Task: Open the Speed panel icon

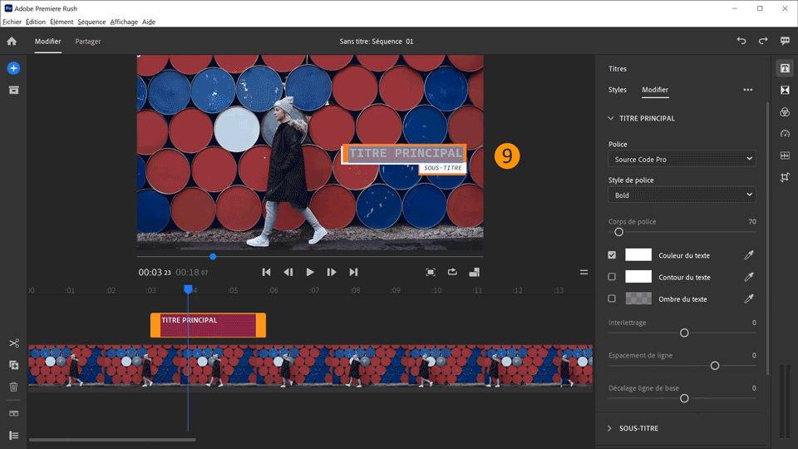Action: 785,133
